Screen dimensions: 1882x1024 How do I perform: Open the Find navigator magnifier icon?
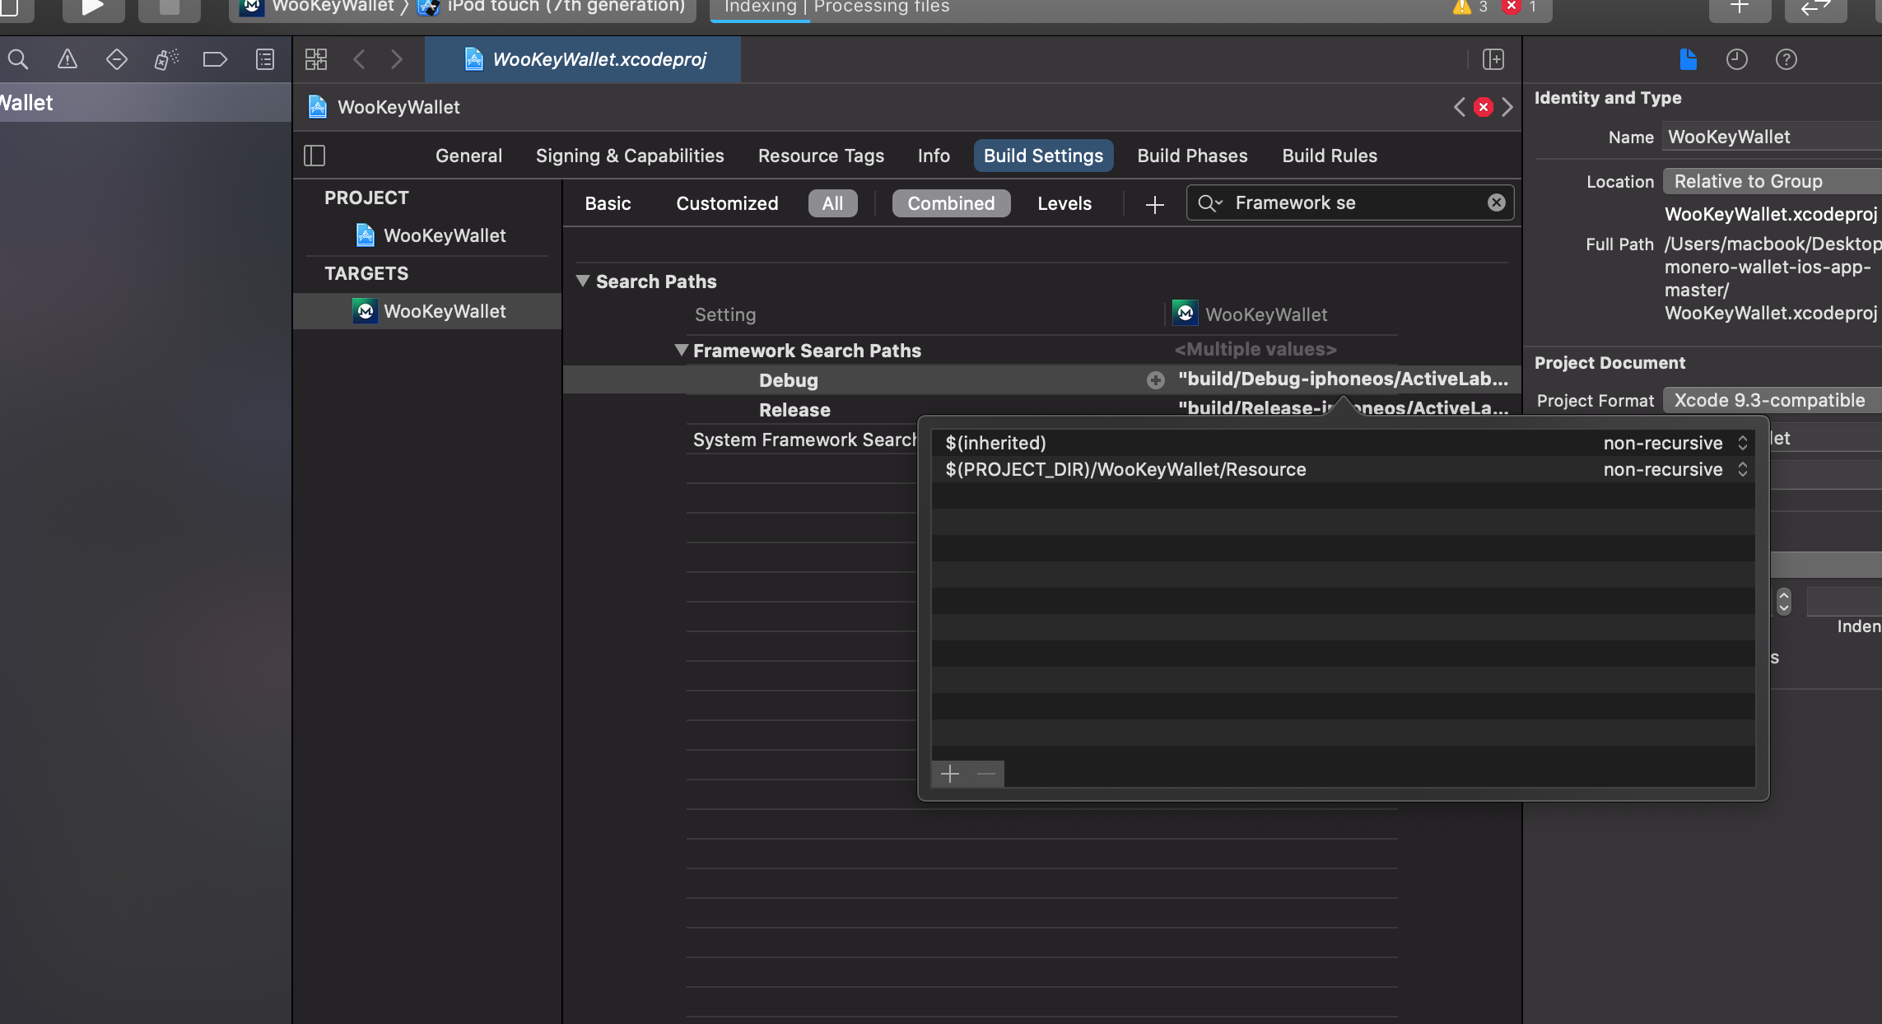click(x=18, y=59)
